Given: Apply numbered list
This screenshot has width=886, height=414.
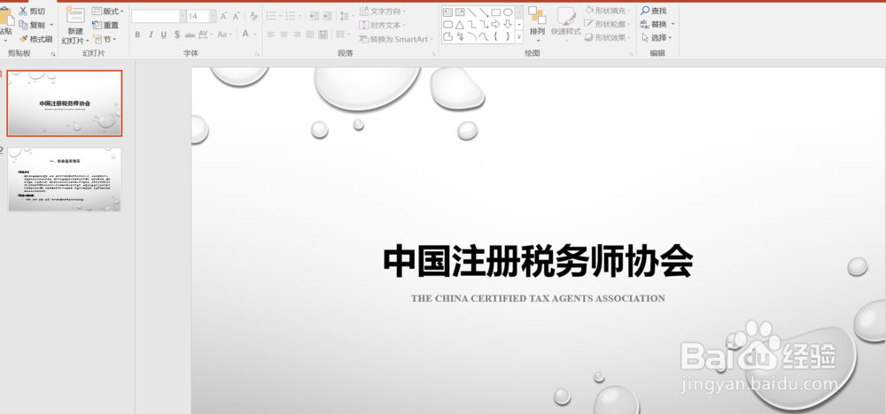Looking at the screenshot, I should 291,16.
